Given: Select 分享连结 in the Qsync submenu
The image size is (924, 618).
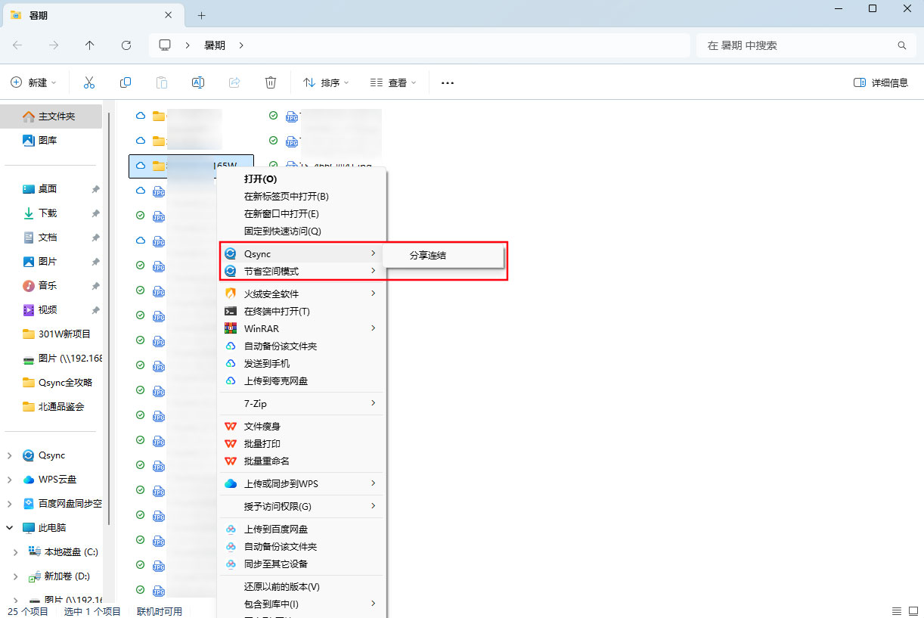Looking at the screenshot, I should (428, 256).
